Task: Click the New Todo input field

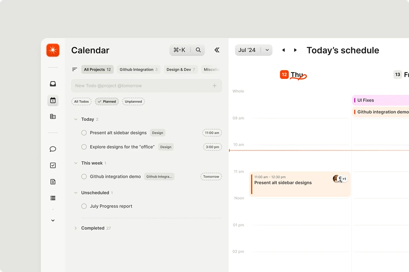Action: 141,86
